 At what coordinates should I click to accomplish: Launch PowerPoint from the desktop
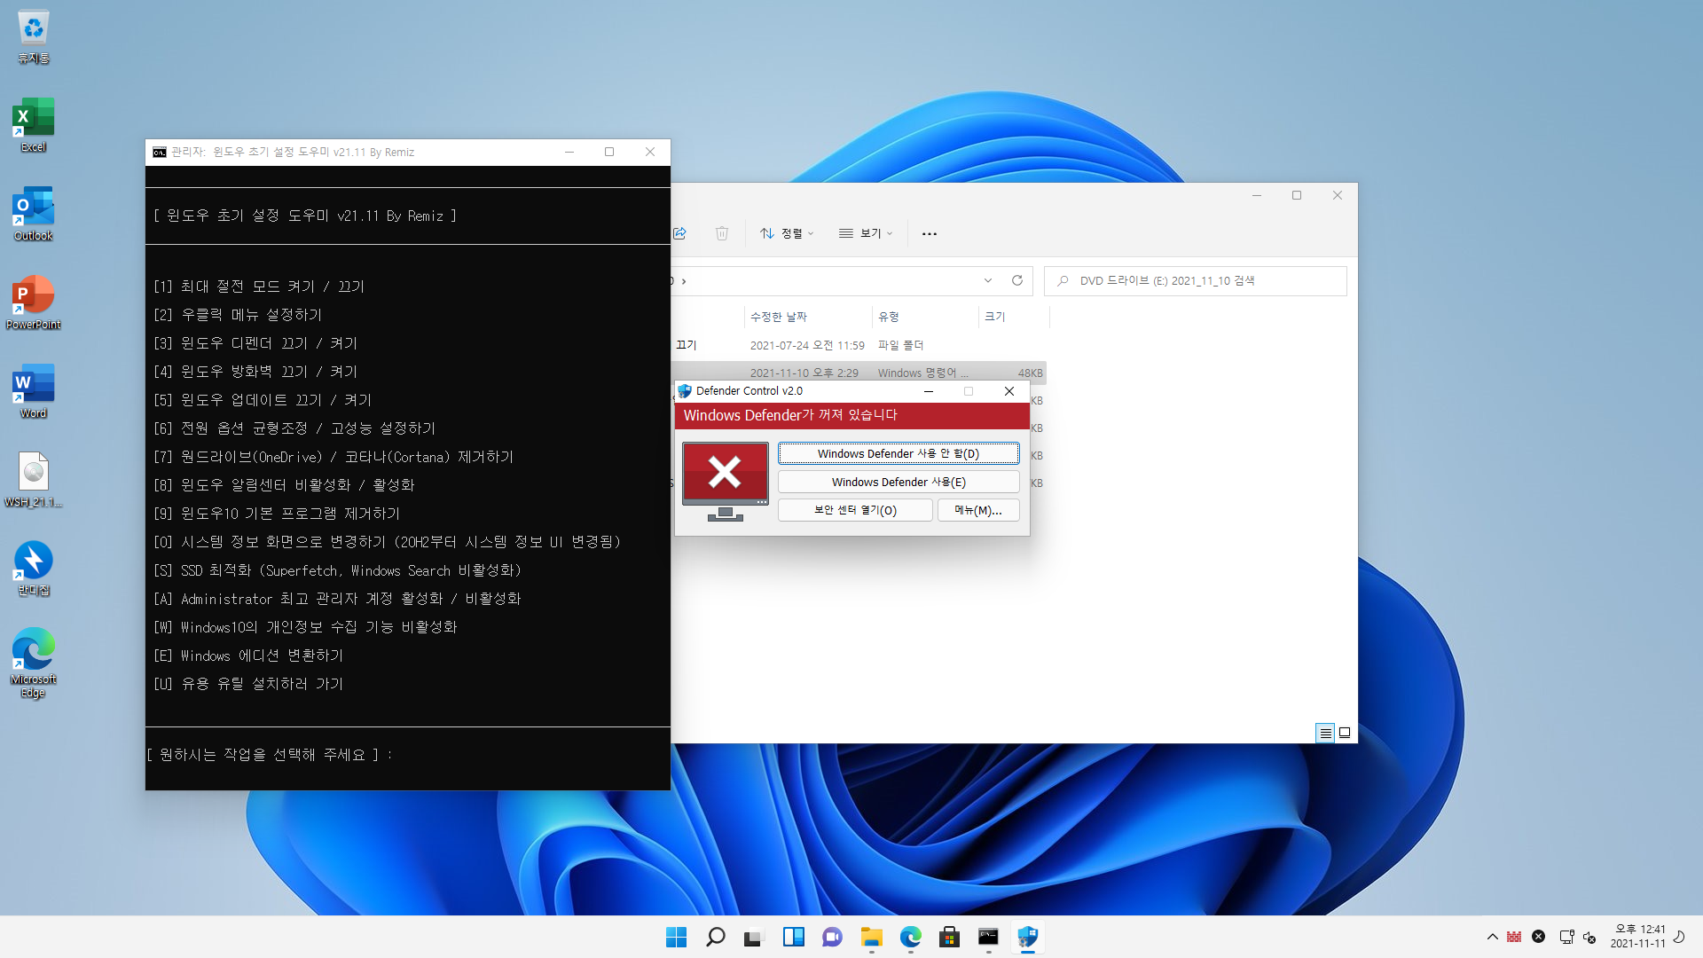[x=33, y=302]
